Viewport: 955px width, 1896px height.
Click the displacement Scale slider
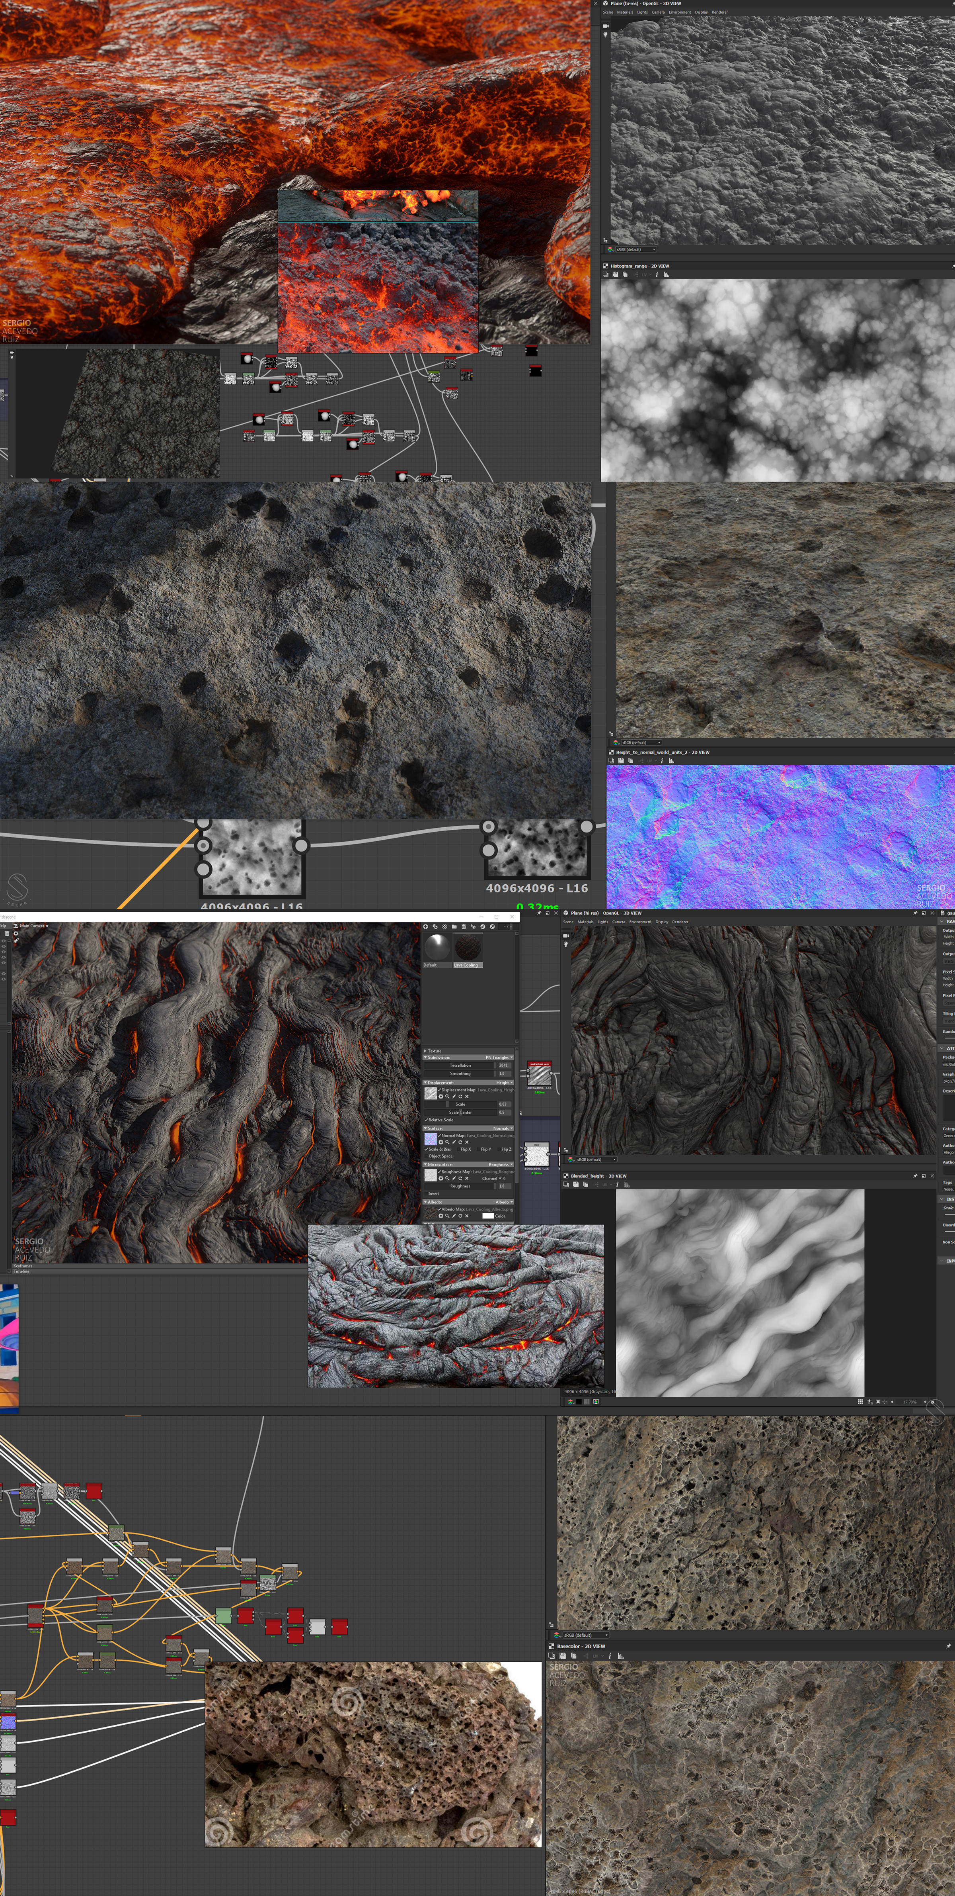pyautogui.click(x=460, y=1105)
